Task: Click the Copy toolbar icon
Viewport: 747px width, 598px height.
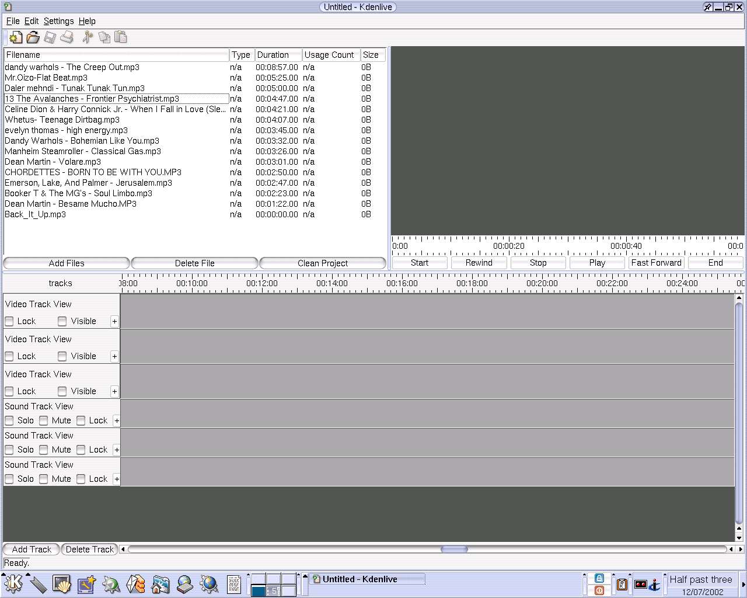Action: [104, 38]
